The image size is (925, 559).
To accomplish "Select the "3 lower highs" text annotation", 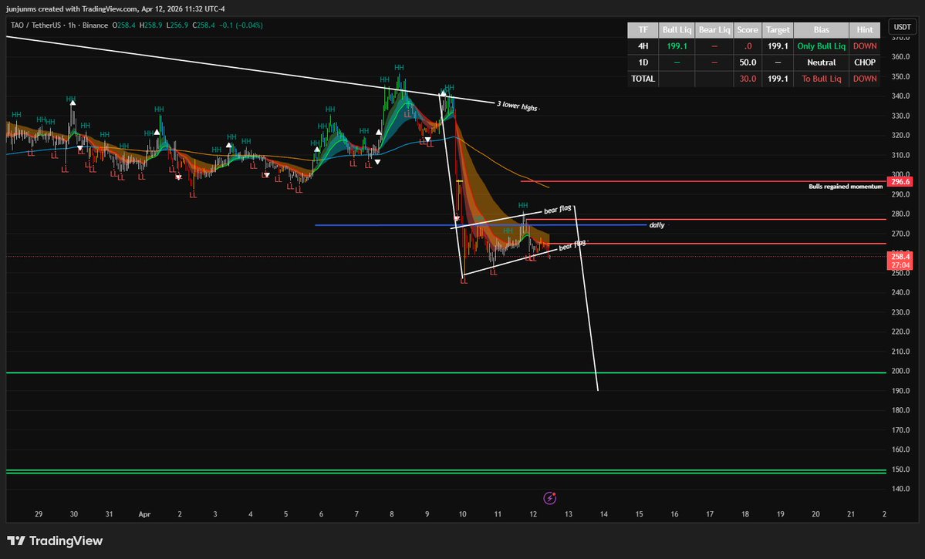I will click(x=517, y=106).
